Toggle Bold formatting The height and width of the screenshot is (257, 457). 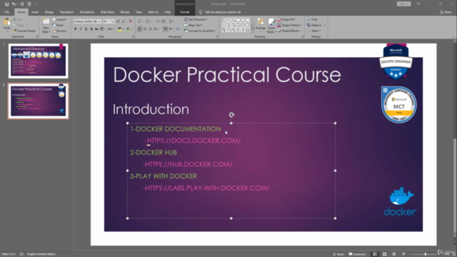75,29
